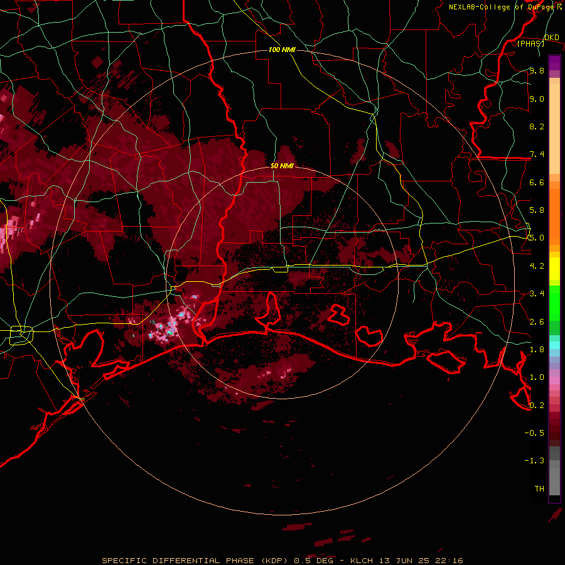Image resolution: width=565 pixels, height=565 pixels.
Task: Click the "TH" threshold label on the scale
Action: 539,489
